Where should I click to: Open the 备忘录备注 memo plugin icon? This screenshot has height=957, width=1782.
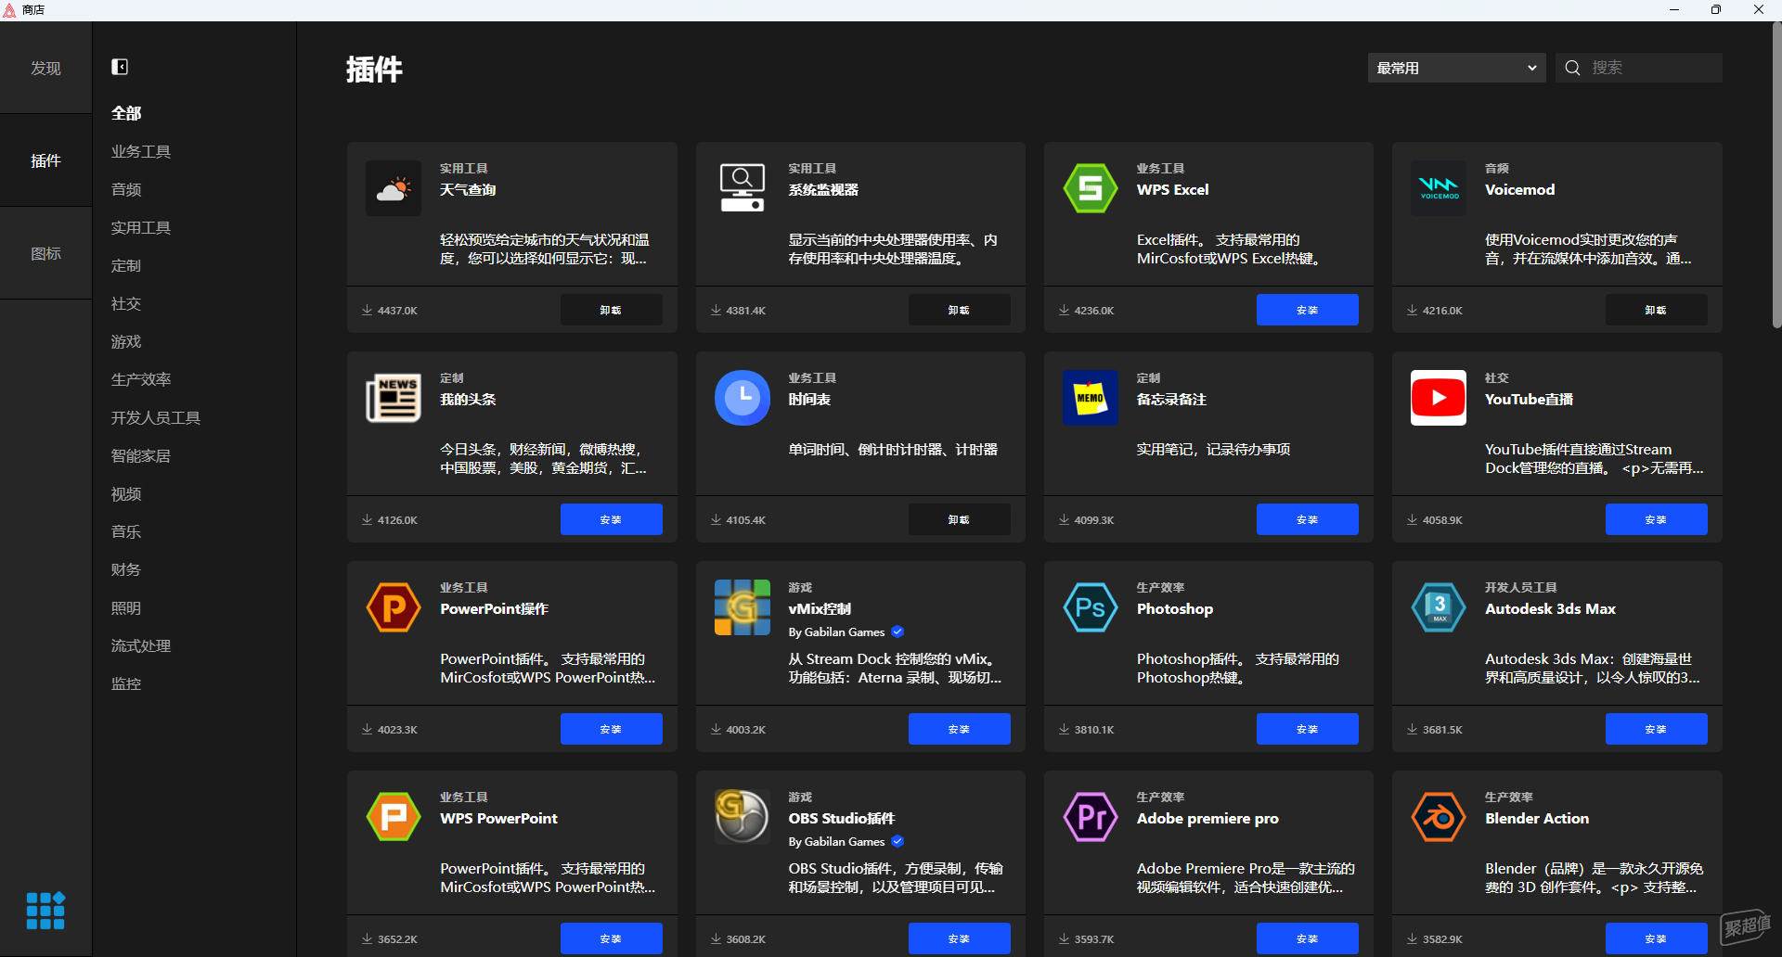(1091, 398)
